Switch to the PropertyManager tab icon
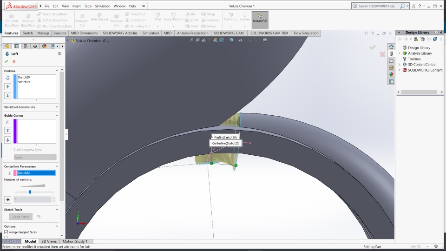Screen dimensions: 446x251 pyautogui.click(x=17, y=46)
